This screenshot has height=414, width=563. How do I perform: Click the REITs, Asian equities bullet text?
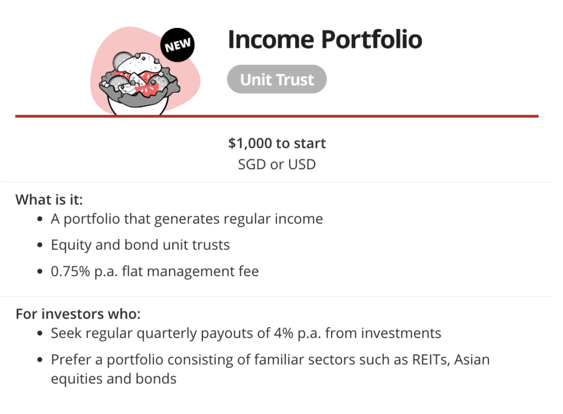click(270, 369)
